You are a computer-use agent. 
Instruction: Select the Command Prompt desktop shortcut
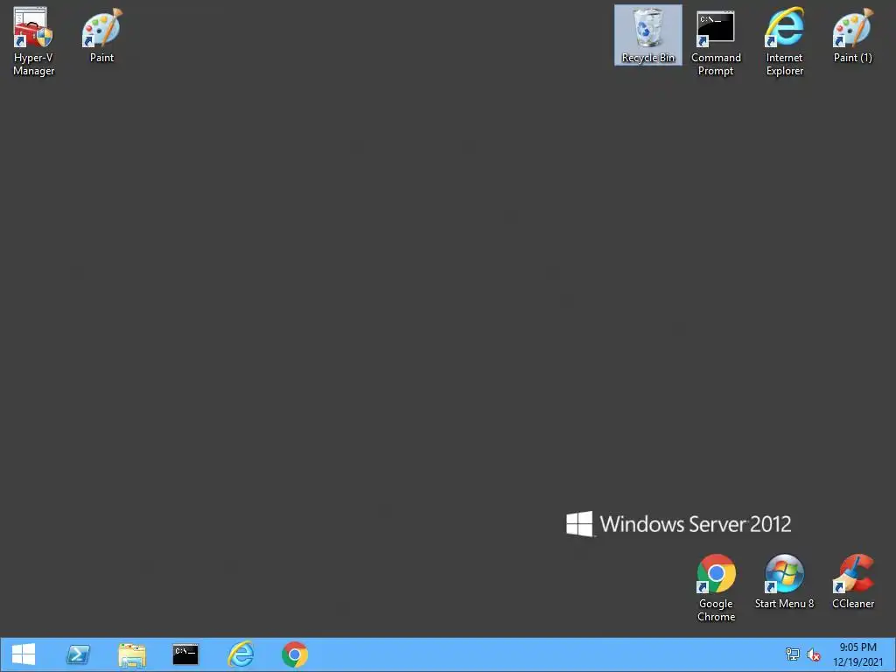pyautogui.click(x=716, y=42)
